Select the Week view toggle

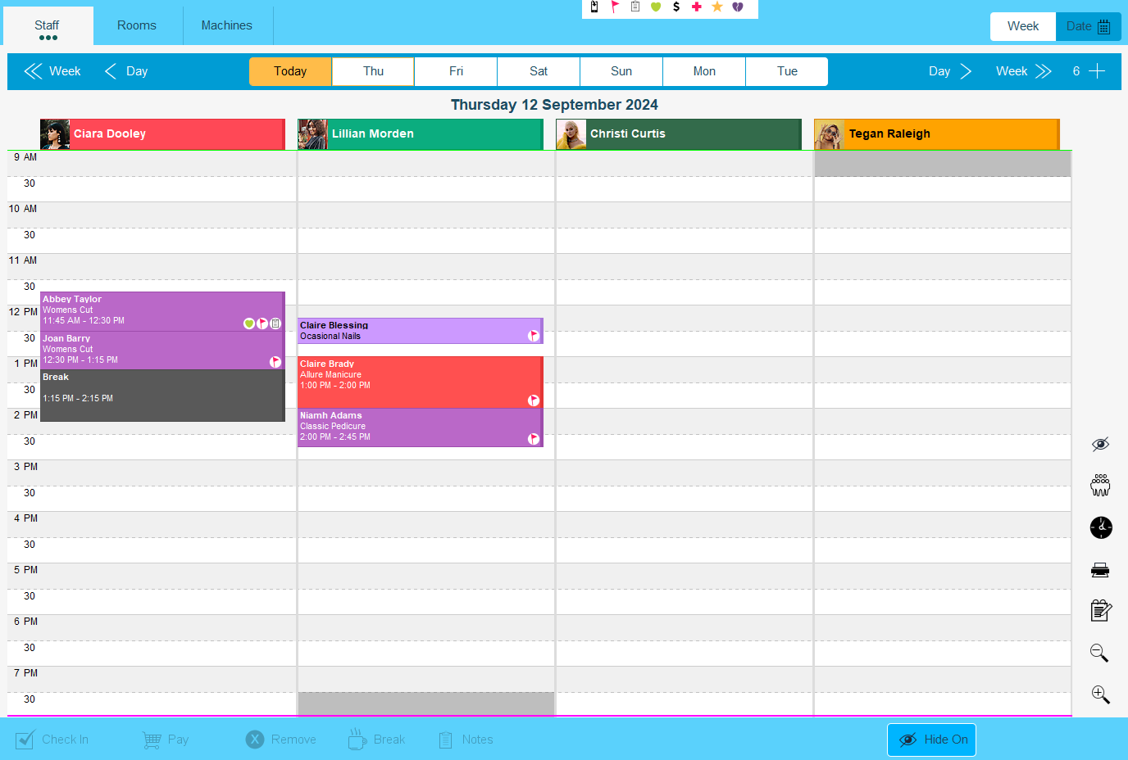(1023, 26)
